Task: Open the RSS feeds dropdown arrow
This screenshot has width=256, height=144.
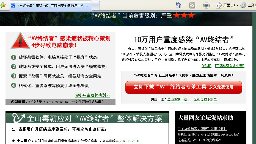Action: [198, 5]
